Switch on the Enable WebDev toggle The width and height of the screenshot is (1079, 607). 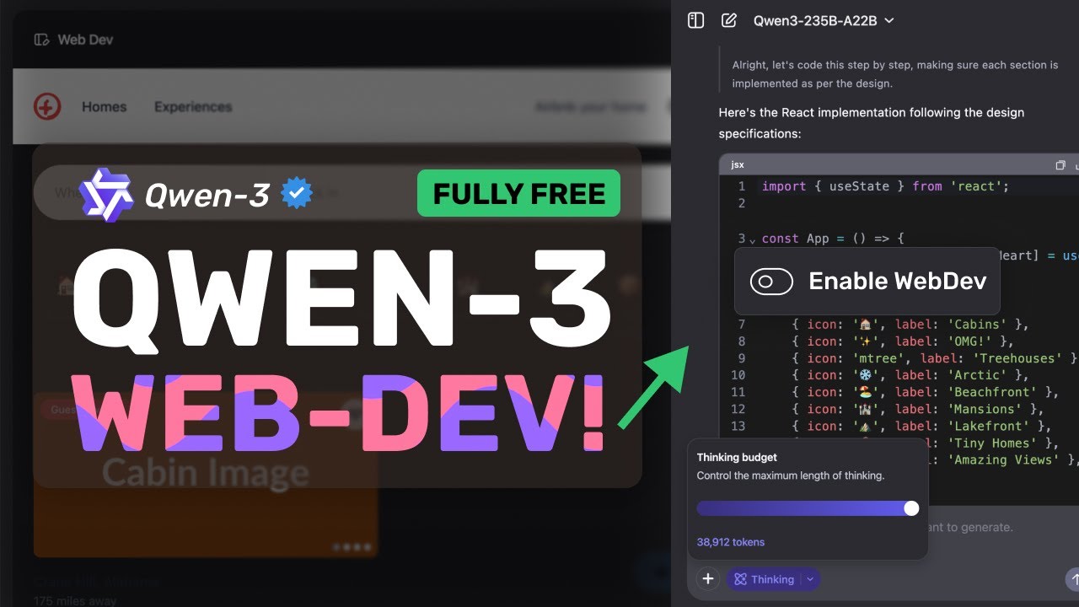[771, 282]
